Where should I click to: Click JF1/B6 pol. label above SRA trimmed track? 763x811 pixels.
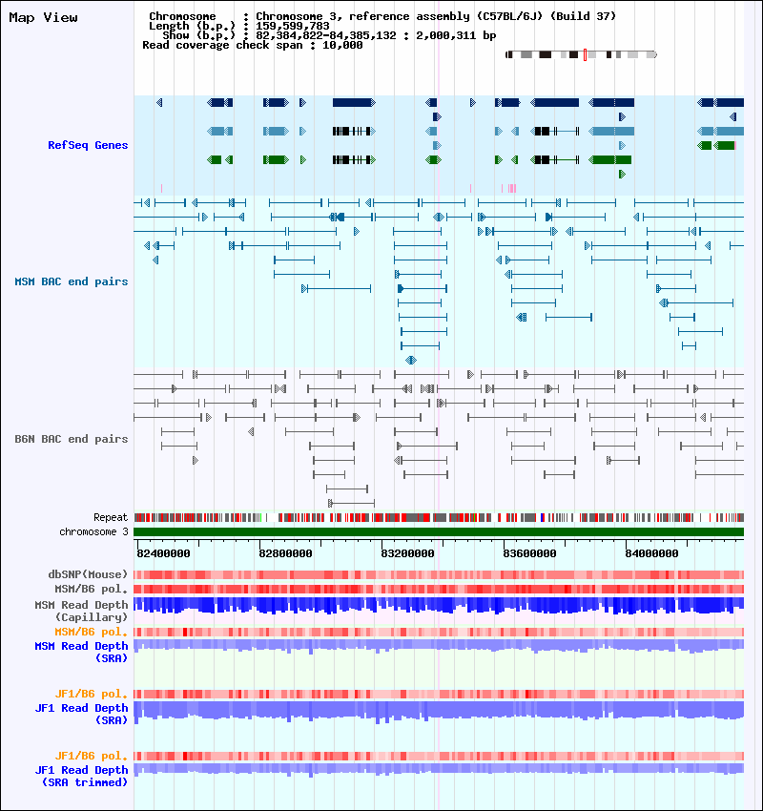pyautogui.click(x=92, y=757)
